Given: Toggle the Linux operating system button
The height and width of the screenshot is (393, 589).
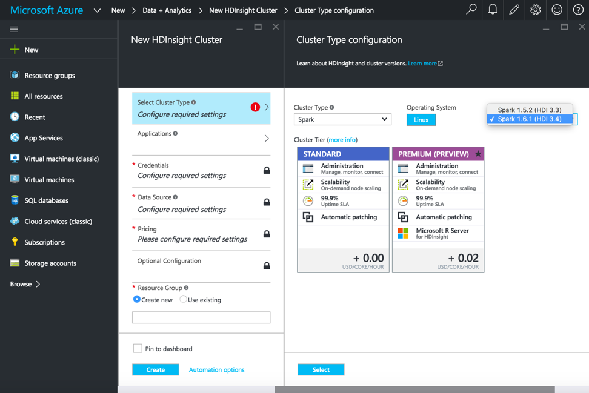Looking at the screenshot, I should 421,120.
